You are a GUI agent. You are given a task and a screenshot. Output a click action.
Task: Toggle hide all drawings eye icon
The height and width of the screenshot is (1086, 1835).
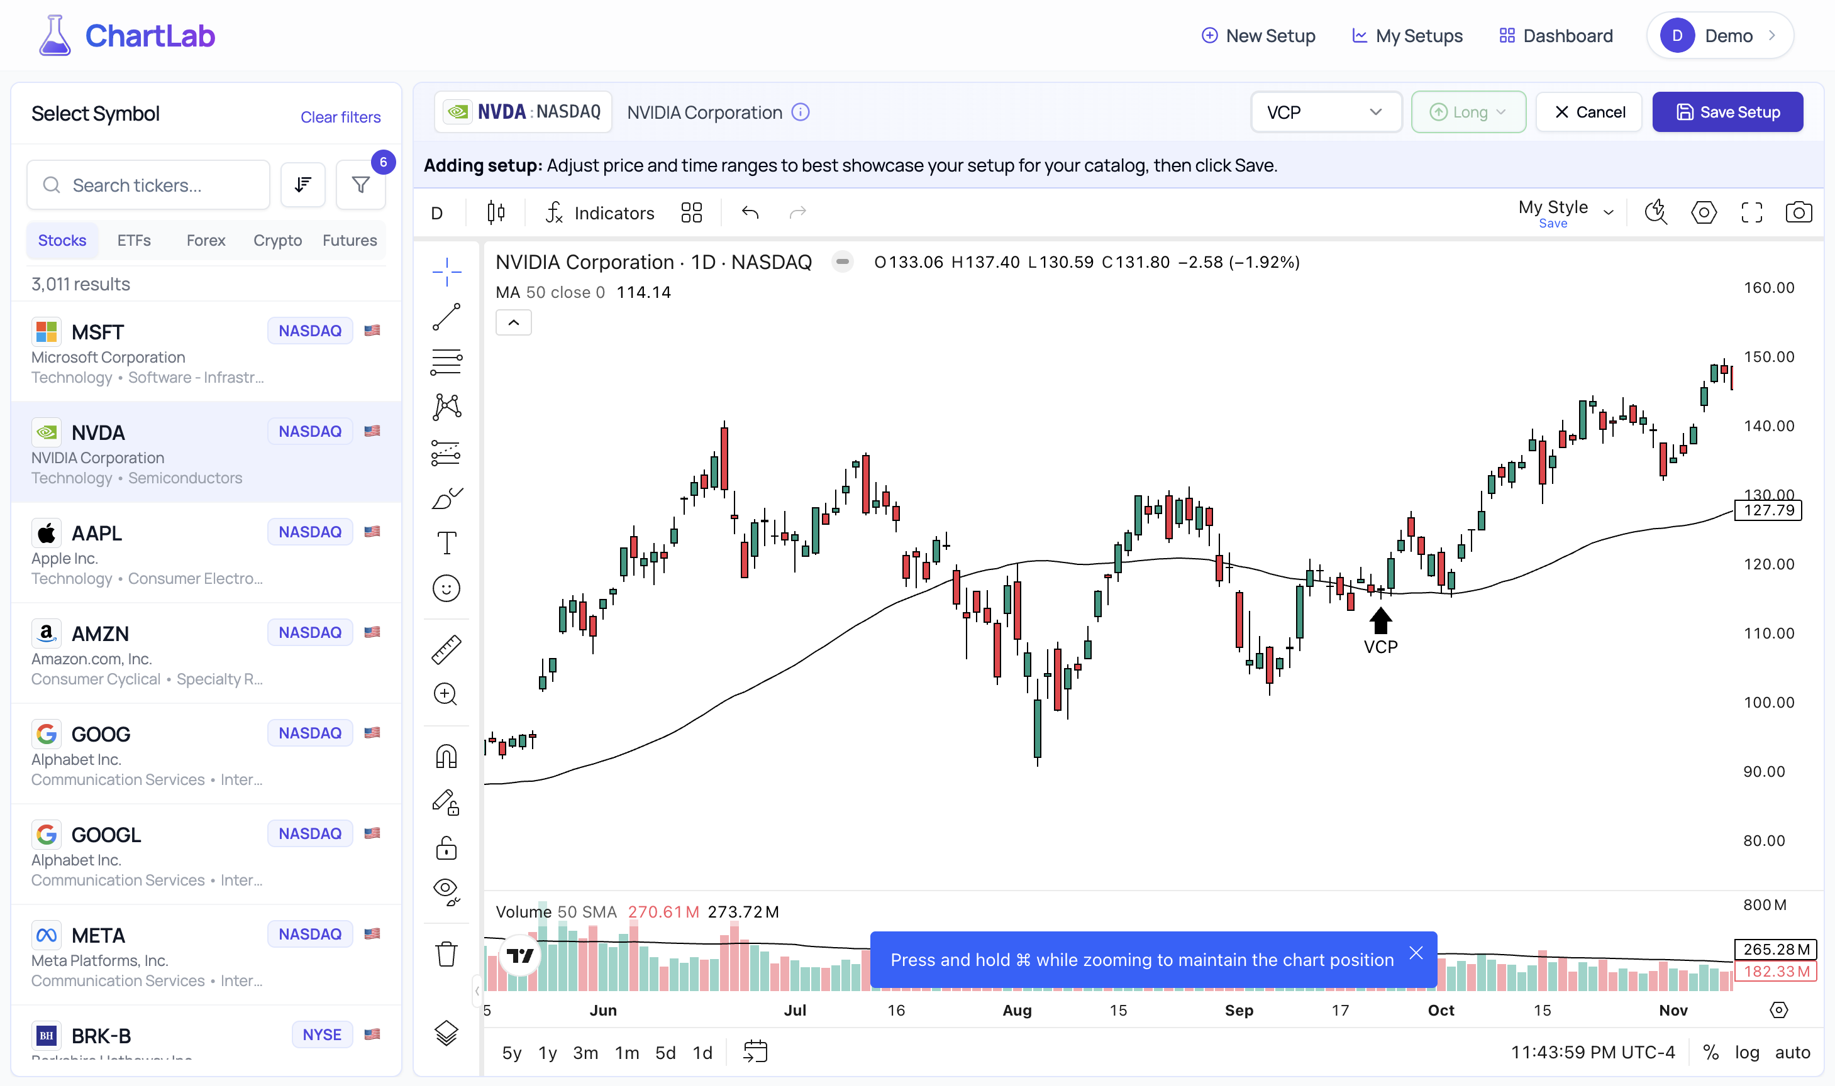click(446, 891)
